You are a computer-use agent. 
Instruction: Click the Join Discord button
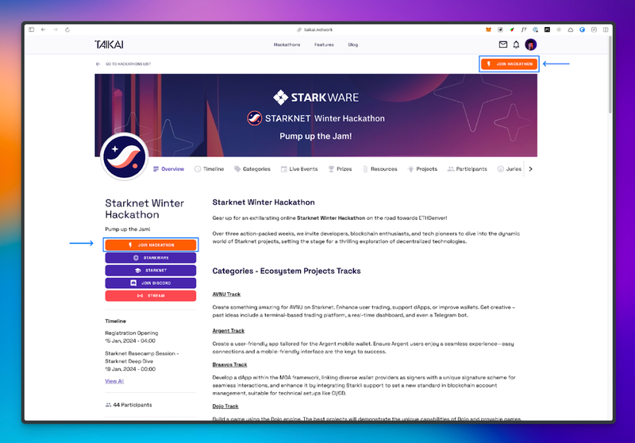(x=151, y=283)
